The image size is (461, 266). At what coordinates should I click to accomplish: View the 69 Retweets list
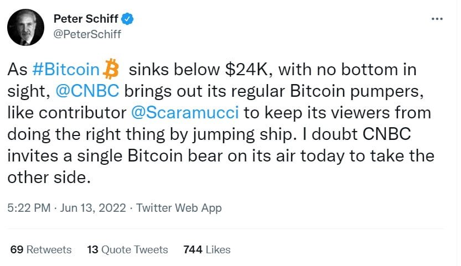(x=41, y=249)
